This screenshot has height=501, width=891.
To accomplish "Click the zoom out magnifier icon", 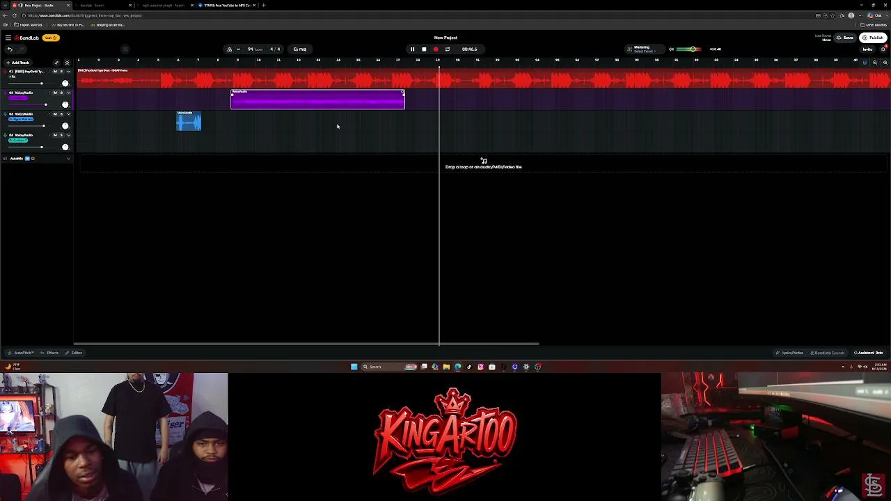I will pyautogui.click(x=875, y=63).
